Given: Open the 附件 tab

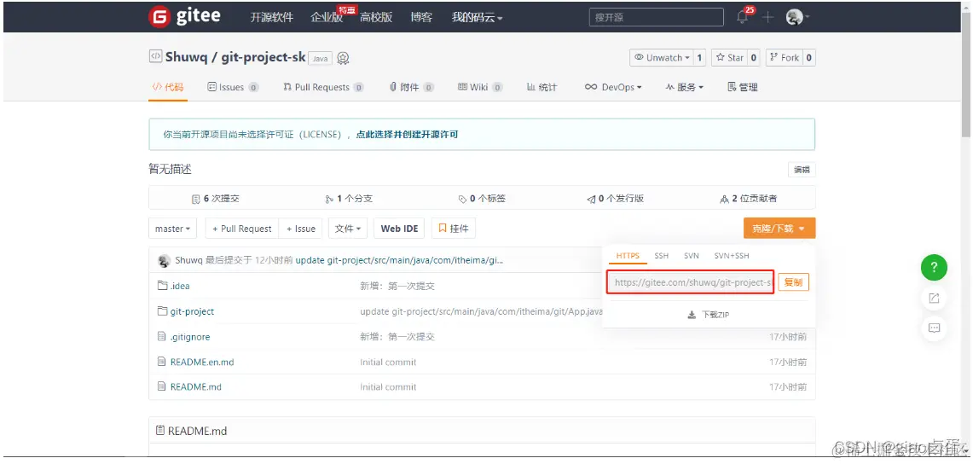Looking at the screenshot, I should 411,87.
